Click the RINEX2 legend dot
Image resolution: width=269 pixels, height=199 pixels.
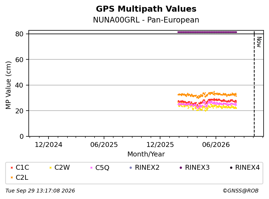click(131, 168)
